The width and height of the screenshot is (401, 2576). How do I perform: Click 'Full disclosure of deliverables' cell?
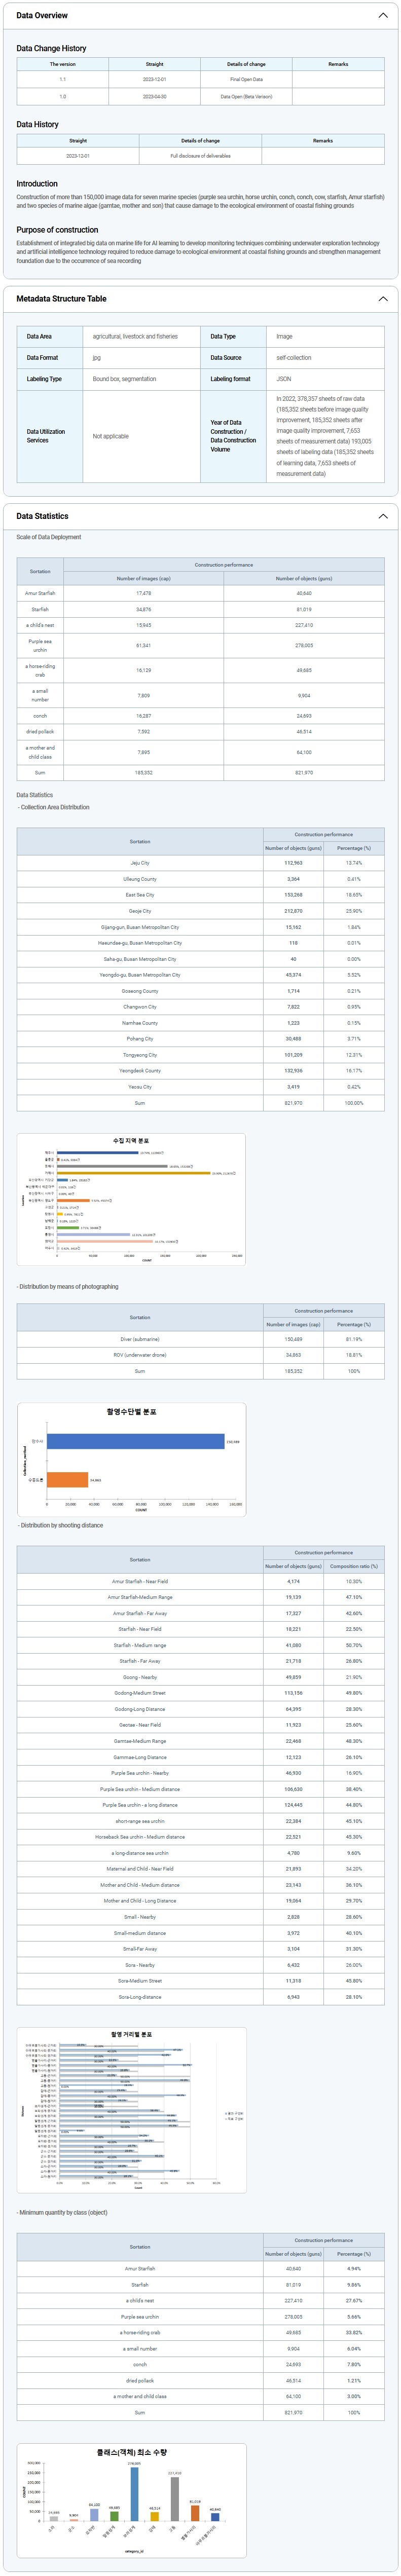(x=200, y=156)
